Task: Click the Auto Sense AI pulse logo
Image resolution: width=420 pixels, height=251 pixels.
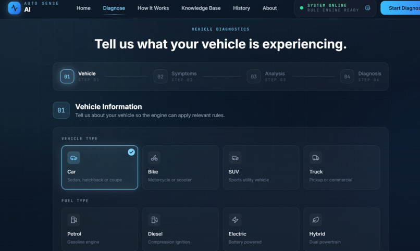Action: coord(14,8)
